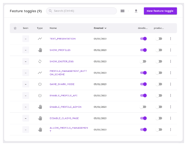Click the favorites star column header icon
The image size is (187, 146).
[15, 28]
